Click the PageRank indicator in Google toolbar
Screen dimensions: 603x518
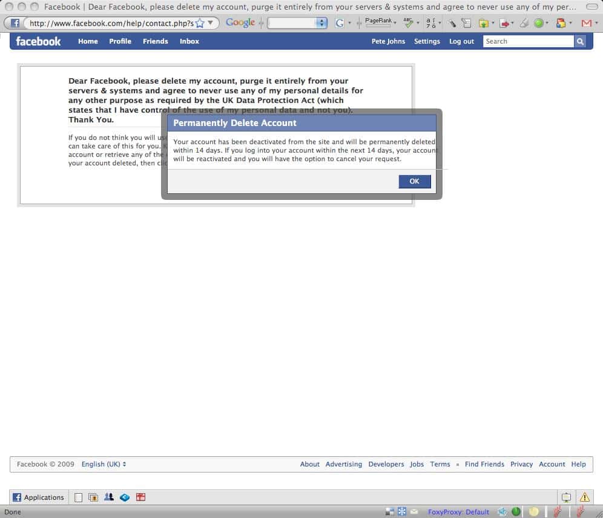point(379,22)
